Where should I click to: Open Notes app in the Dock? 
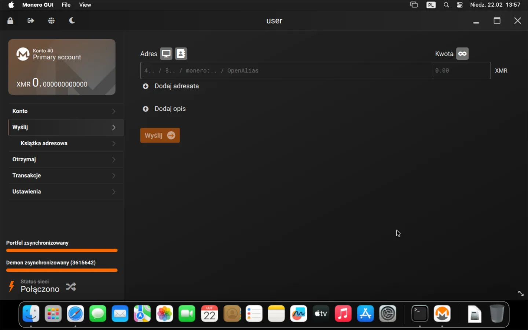(x=276, y=314)
